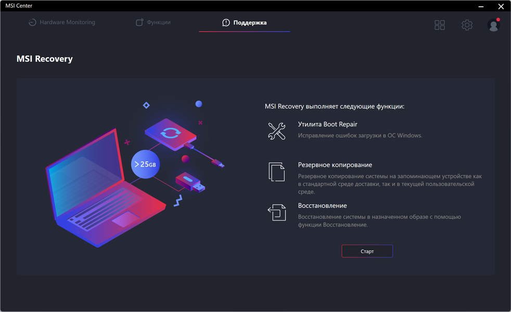This screenshot has width=511, height=312.
Task: Click the Boot Repair wrench-and-screwdriver icon
Action: coord(277,131)
